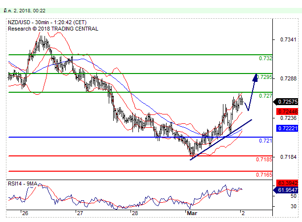Click 'Research © 2018 TRADING CENTRAL' text
Image resolution: width=302 pixels, height=222 pixels.
[x=53, y=29]
